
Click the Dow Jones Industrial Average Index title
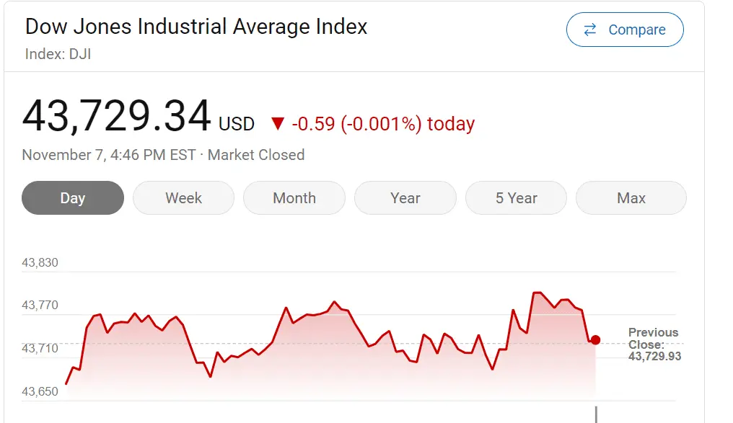pos(196,27)
